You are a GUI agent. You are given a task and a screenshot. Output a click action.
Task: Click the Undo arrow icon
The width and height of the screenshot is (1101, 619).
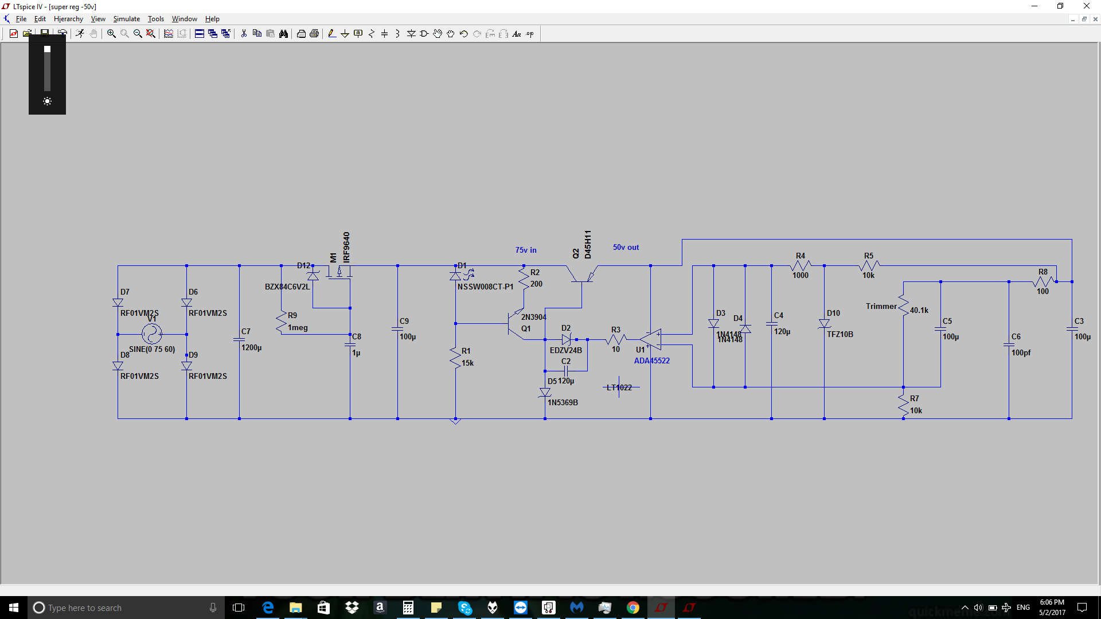tap(464, 34)
